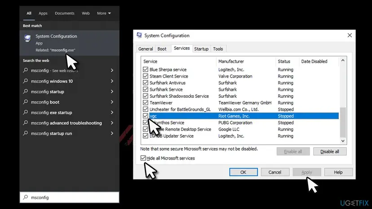The image size is (372, 209).
Task: Select the Apps search filter
Action: (43, 13)
